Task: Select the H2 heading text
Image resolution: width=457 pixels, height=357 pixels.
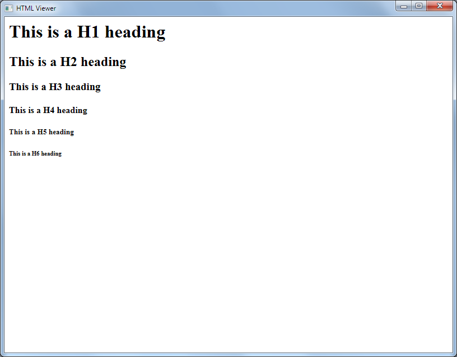Action: point(67,62)
